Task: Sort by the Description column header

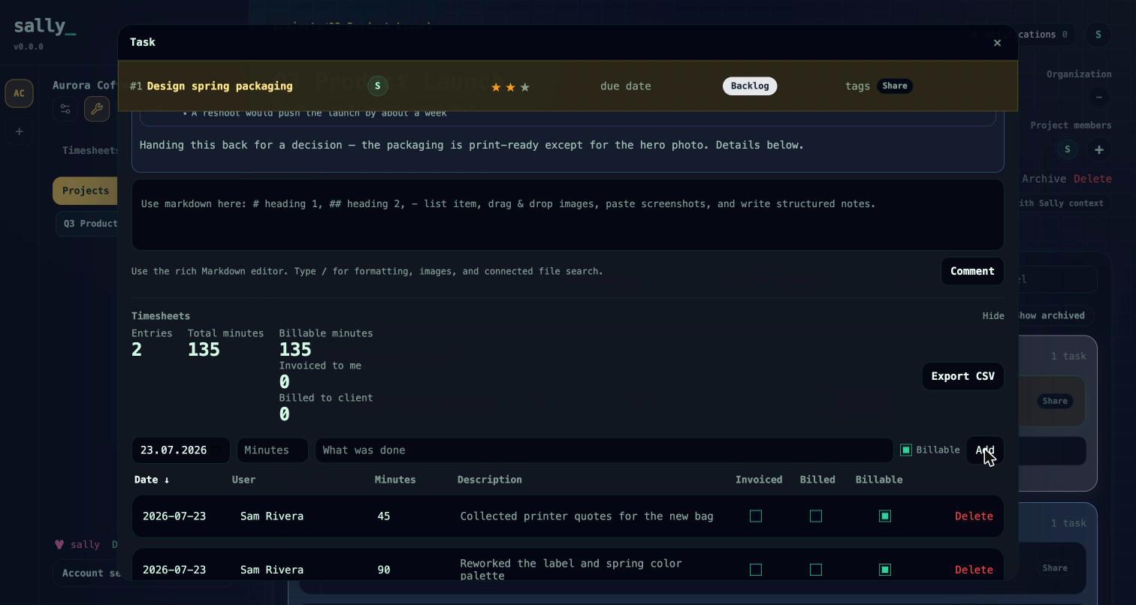Action: point(489,480)
